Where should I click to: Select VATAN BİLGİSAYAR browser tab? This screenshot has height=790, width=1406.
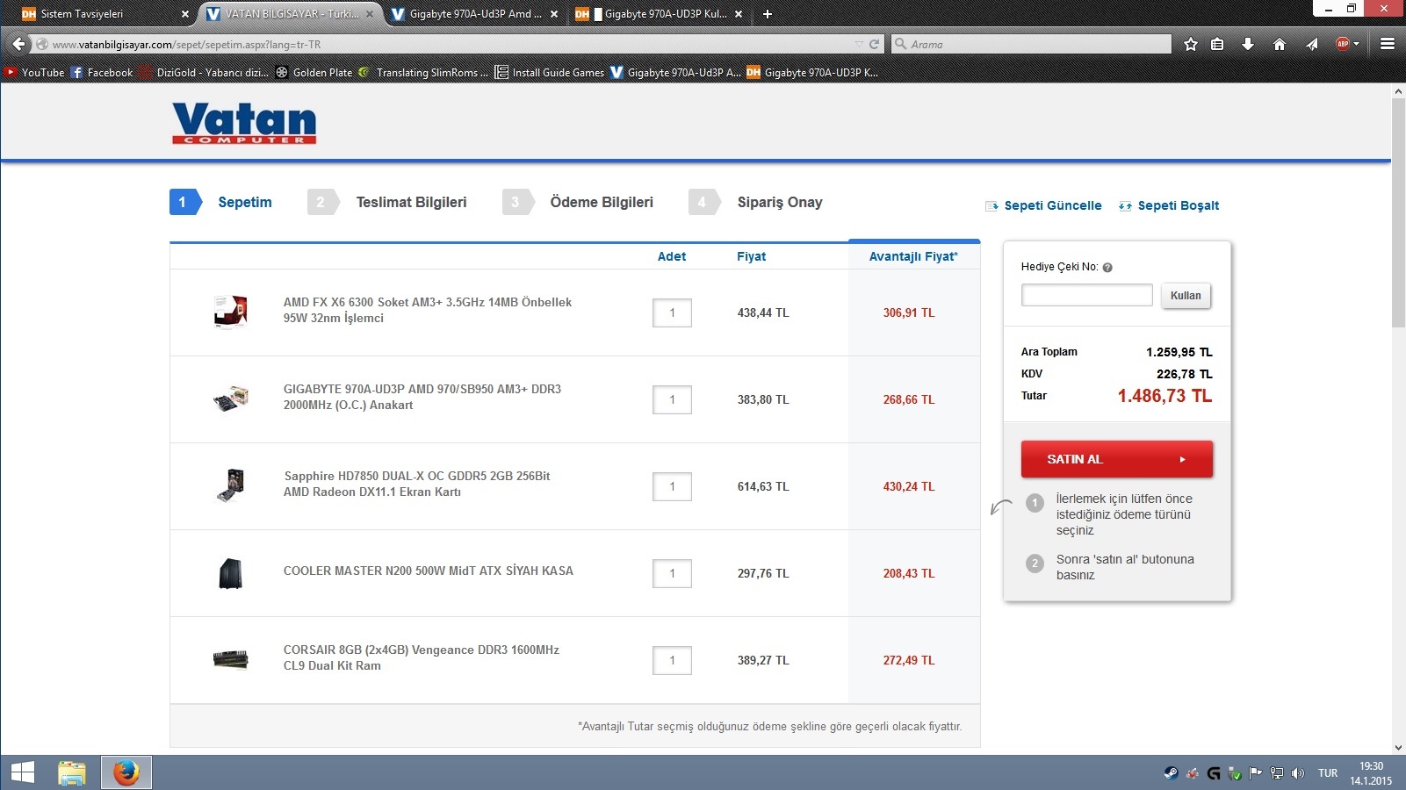pos(290,14)
